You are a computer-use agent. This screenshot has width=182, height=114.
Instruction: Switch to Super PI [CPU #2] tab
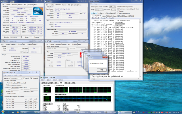pyautogui.click(x=118, y=16)
